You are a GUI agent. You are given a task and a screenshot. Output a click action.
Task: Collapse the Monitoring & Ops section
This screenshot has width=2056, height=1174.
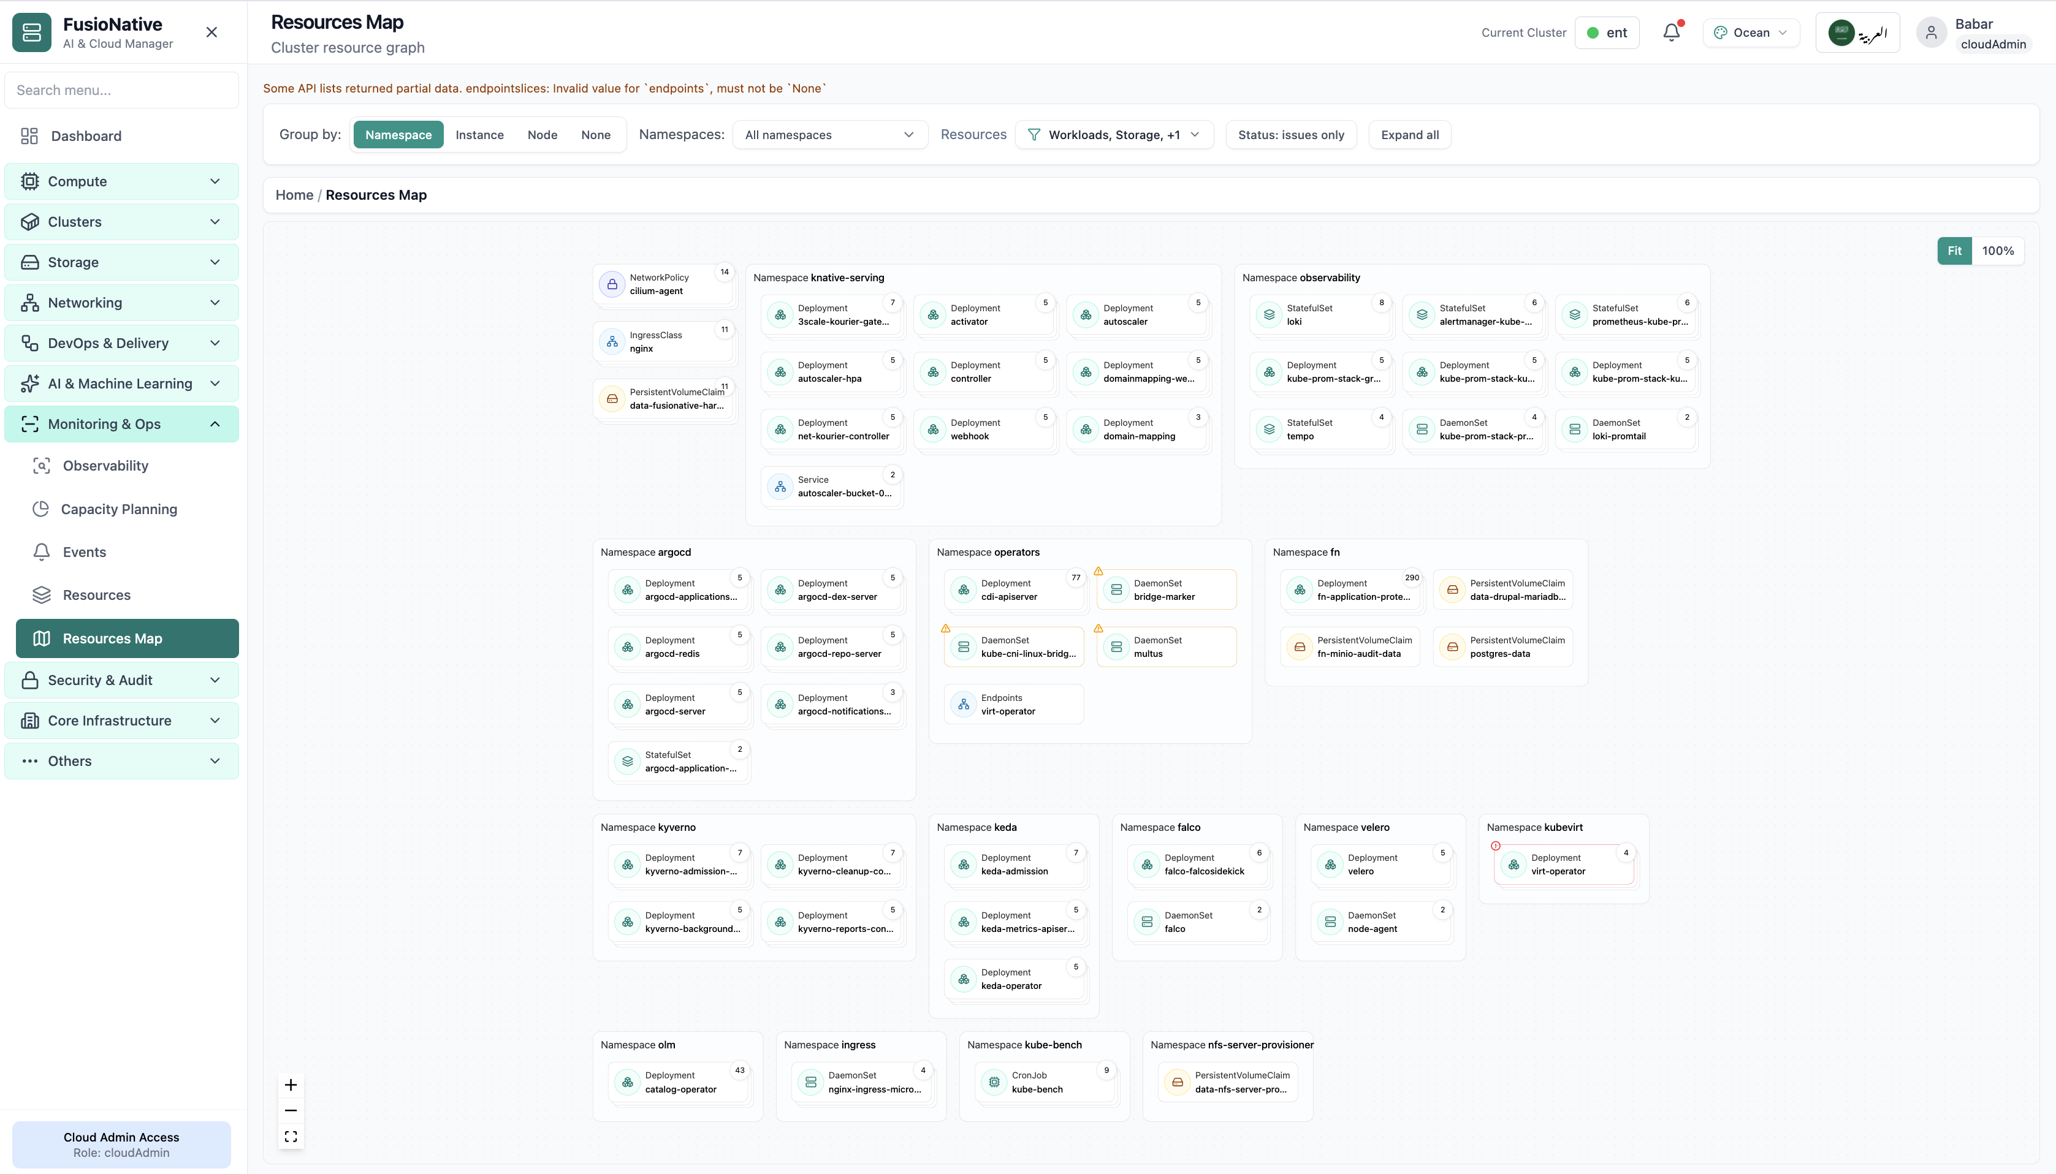point(122,424)
